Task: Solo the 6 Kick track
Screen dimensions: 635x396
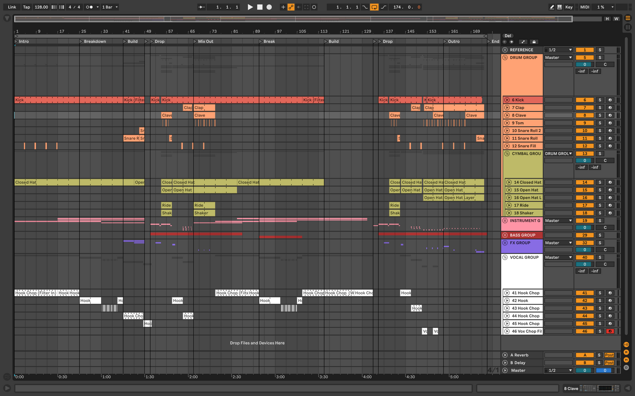Action: point(600,100)
